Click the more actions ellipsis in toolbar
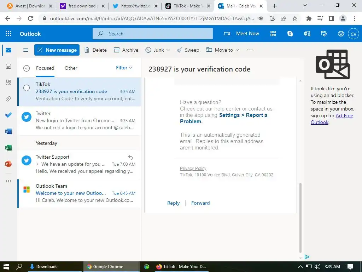362x272 pixels. [x=250, y=50]
